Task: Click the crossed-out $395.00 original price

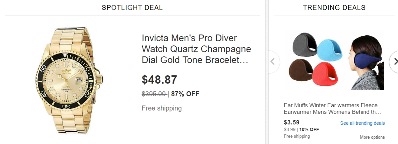Action: (x=154, y=94)
